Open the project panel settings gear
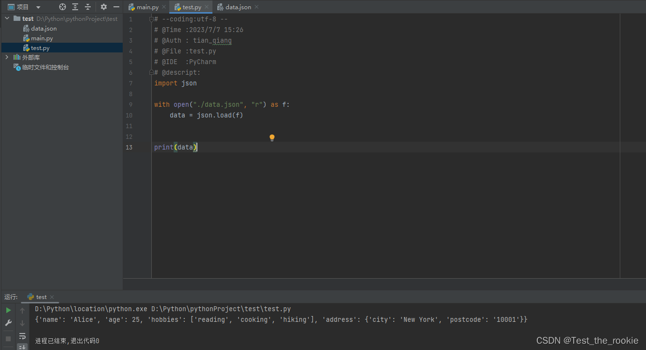Image resolution: width=646 pixels, height=350 pixels. pyautogui.click(x=104, y=7)
